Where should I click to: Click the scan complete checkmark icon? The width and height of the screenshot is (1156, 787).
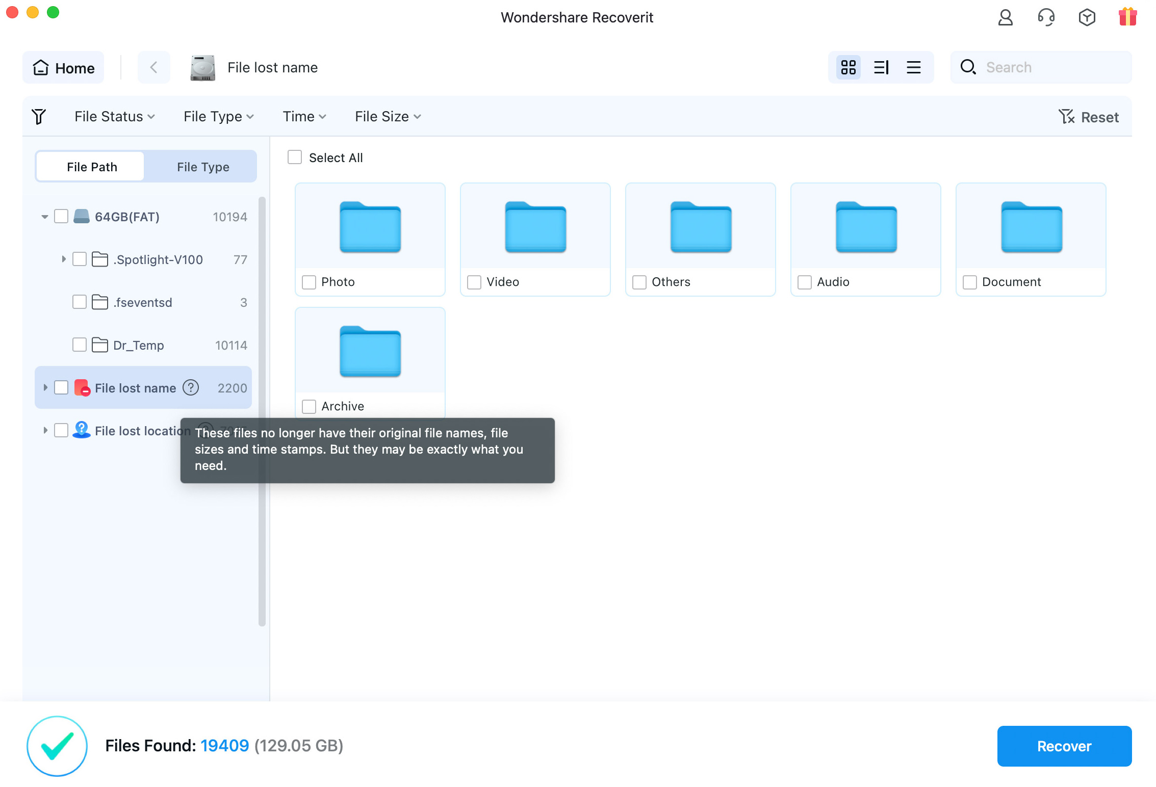coord(57,746)
